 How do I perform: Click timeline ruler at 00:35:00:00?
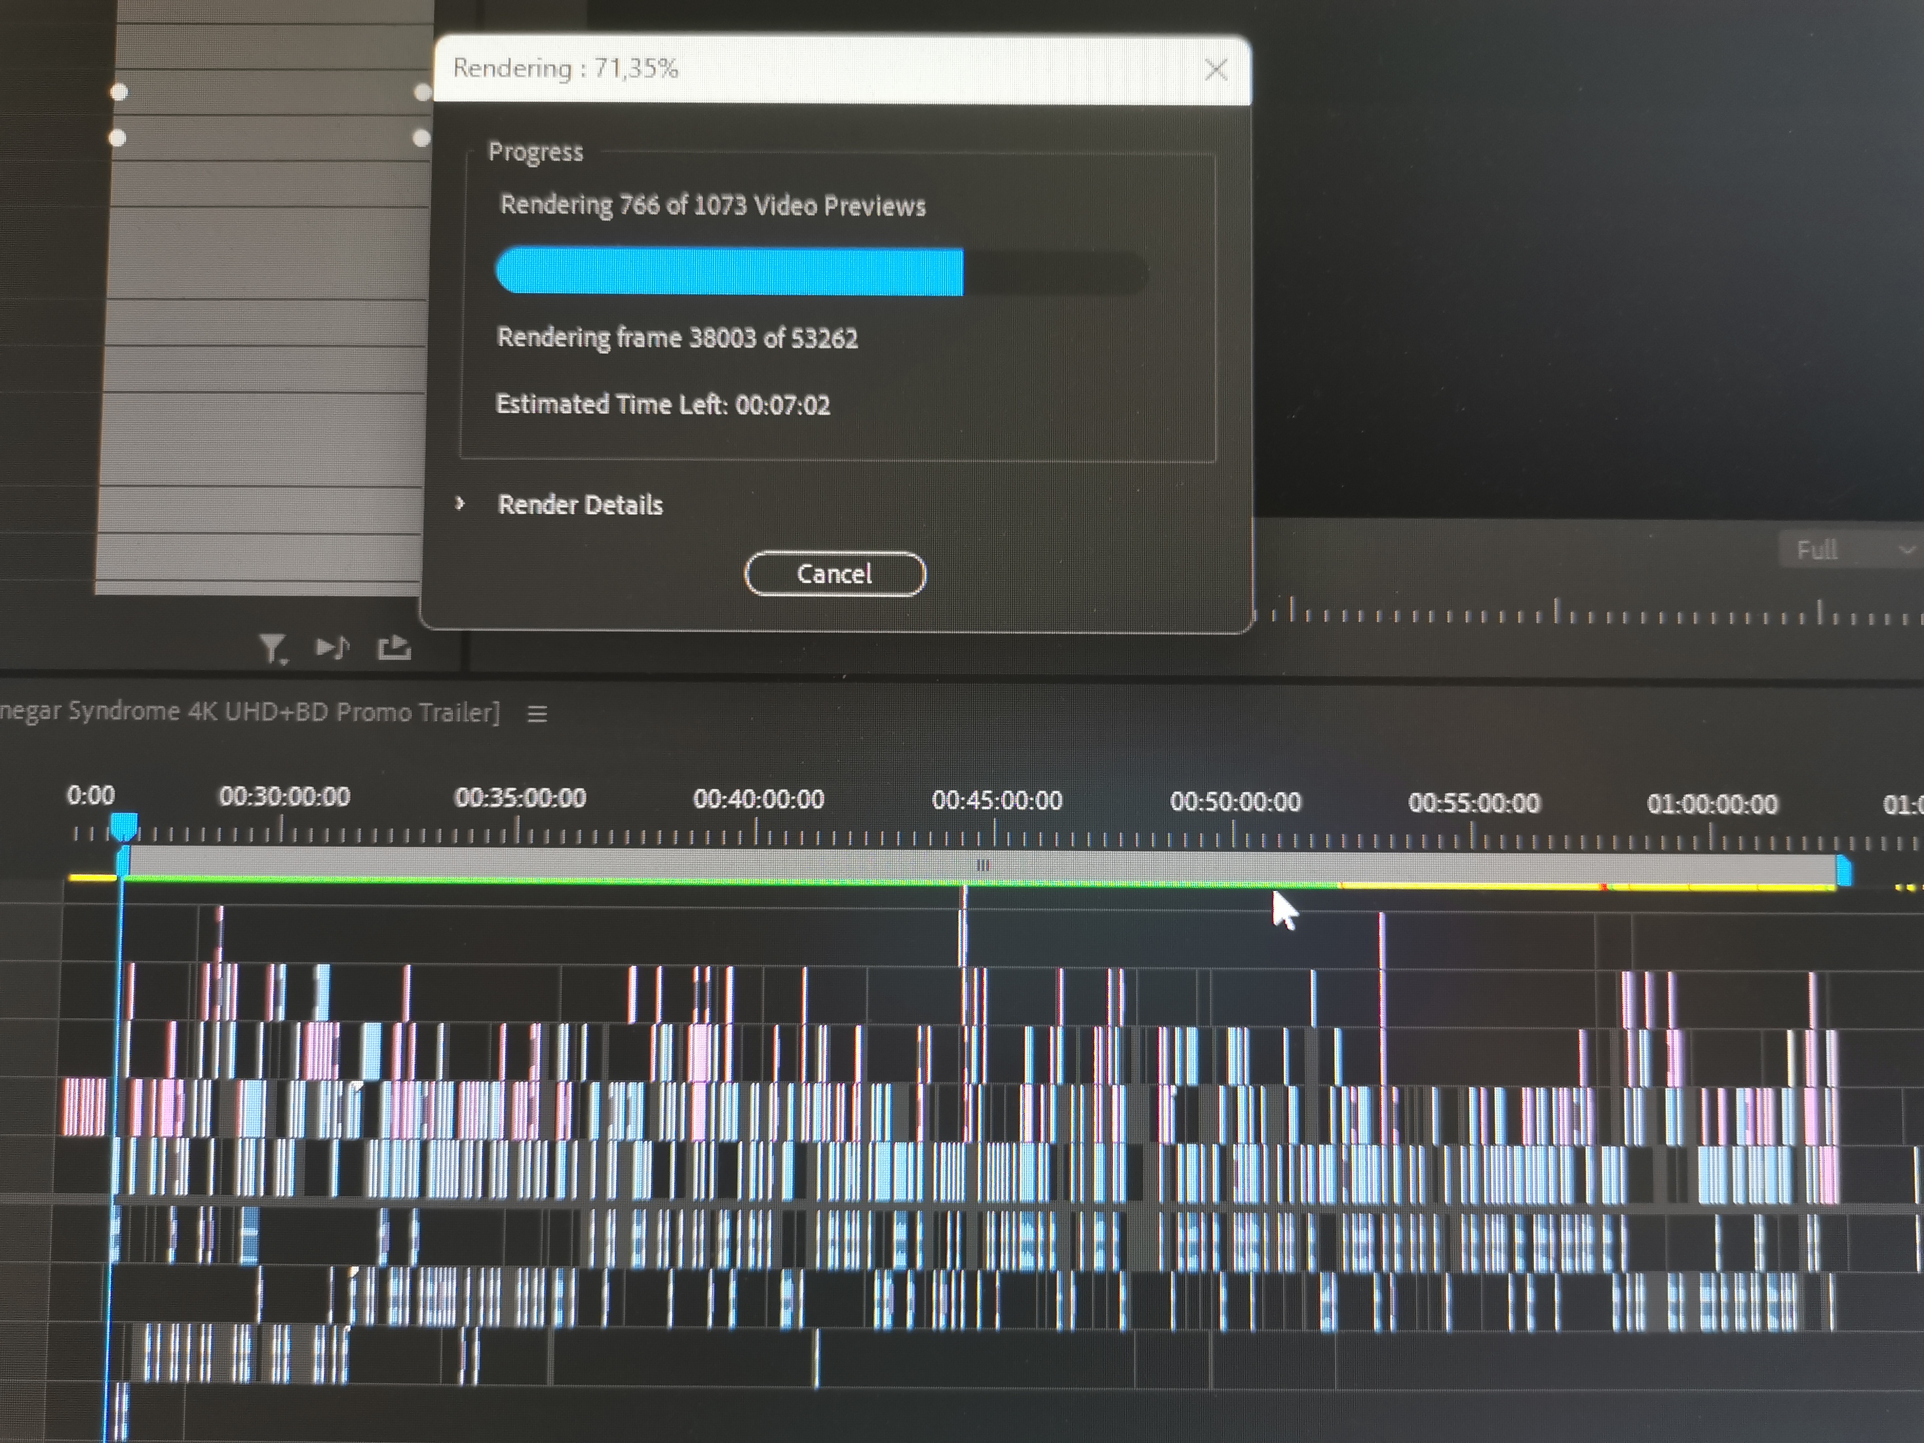(x=520, y=797)
